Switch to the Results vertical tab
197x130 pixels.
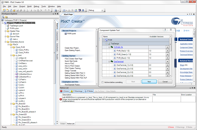pyautogui.click(x=57, y=57)
